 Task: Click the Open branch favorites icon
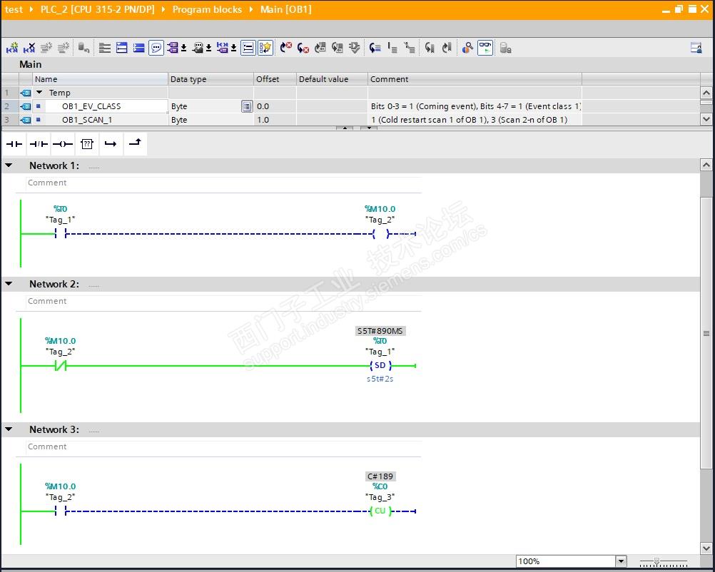pyautogui.click(x=111, y=144)
